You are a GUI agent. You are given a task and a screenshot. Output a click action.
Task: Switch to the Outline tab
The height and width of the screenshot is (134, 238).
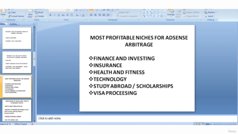13,24
